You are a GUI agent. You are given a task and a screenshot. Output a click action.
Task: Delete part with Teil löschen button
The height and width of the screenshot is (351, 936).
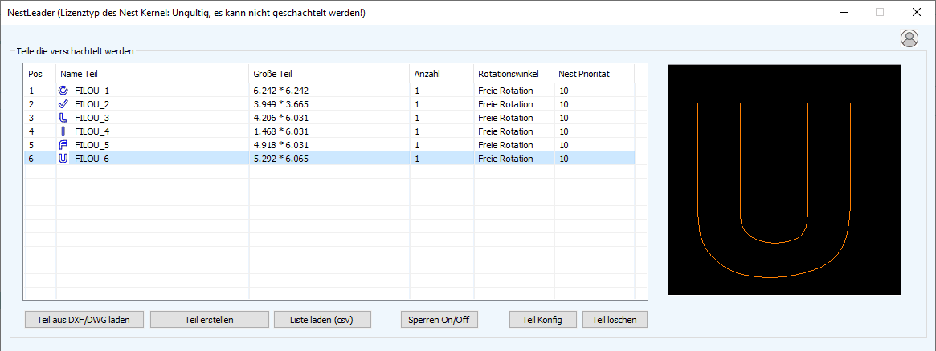pyautogui.click(x=615, y=320)
